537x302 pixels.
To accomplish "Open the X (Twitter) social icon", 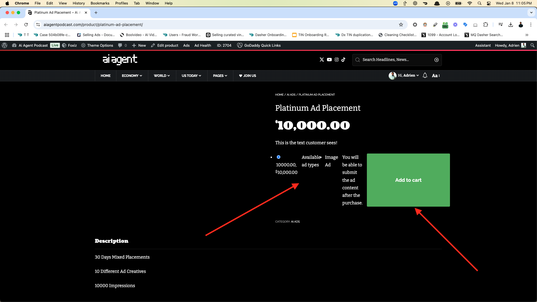I will (322, 60).
